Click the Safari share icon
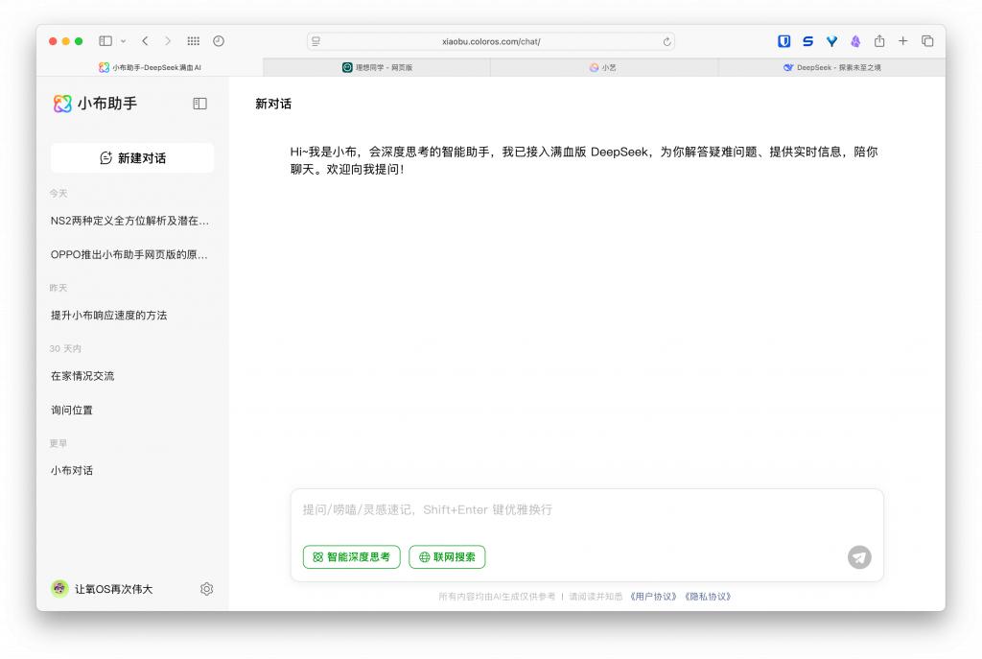This screenshot has width=982, height=659. point(879,40)
